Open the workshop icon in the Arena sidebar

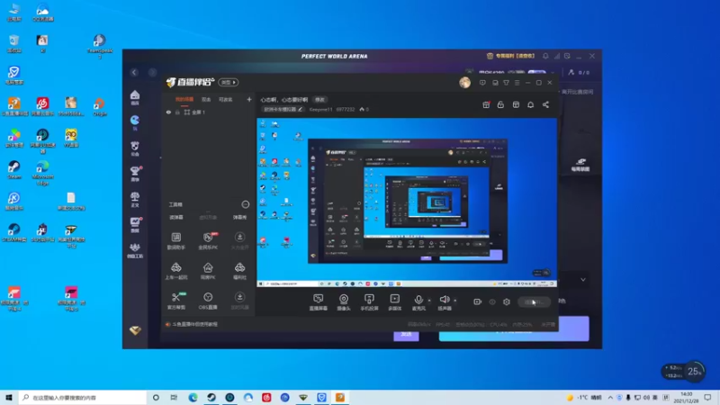coord(135,250)
